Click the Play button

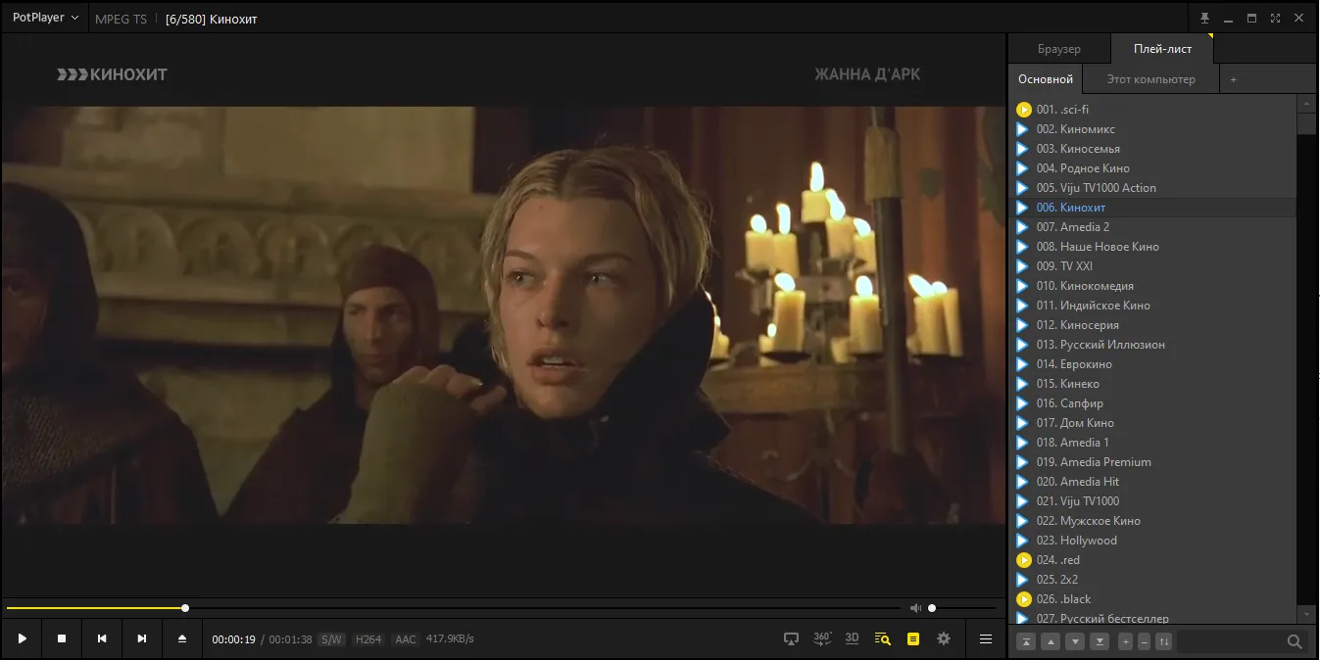22,638
